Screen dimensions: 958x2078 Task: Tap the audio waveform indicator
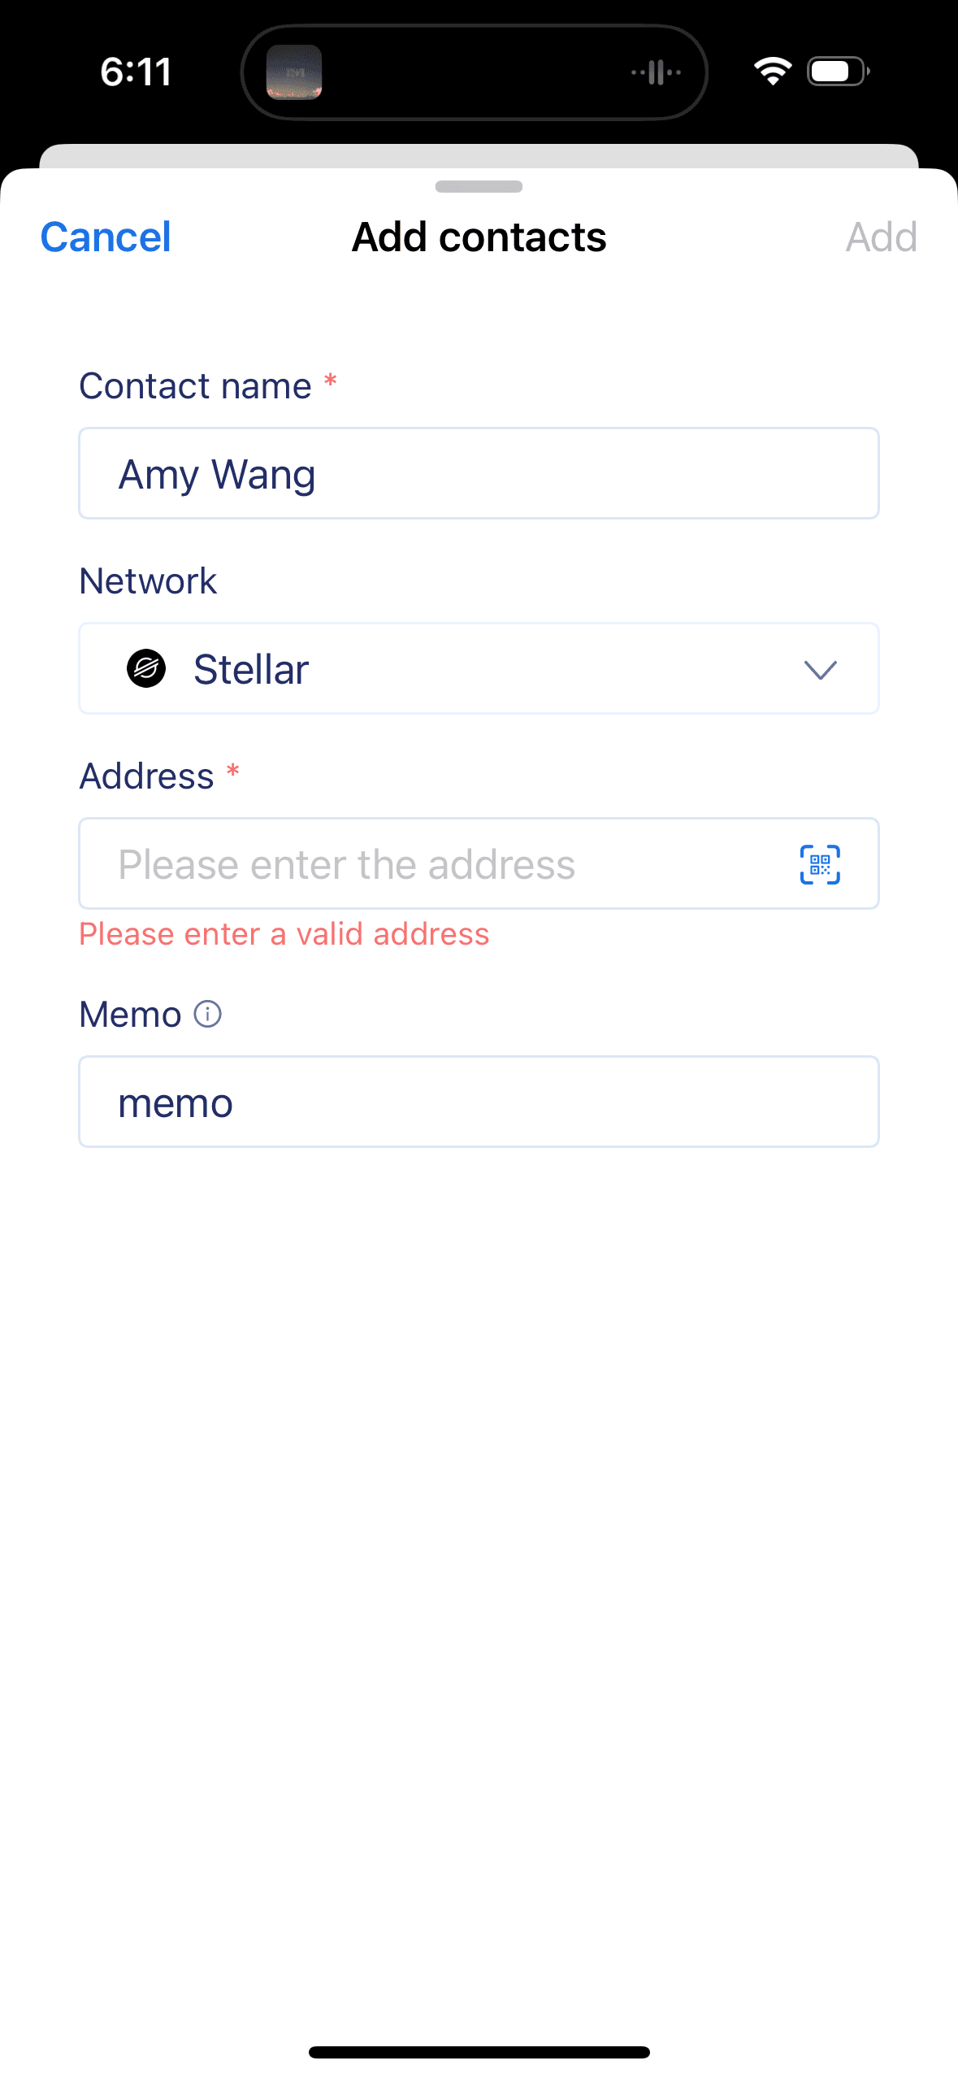pyautogui.click(x=657, y=72)
